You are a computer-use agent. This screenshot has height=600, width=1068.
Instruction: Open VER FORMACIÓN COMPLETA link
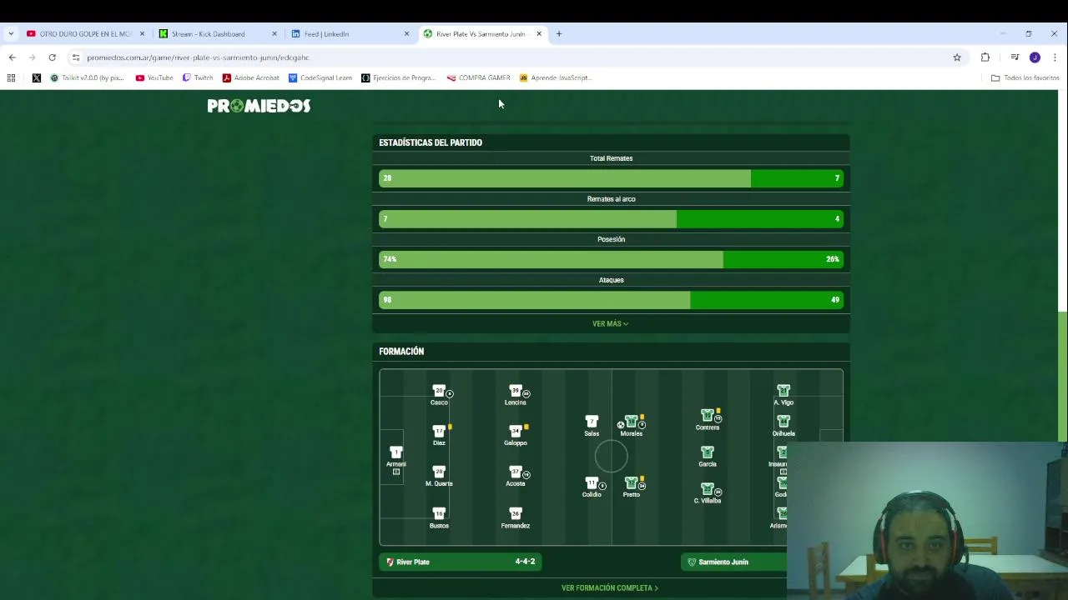click(610, 588)
